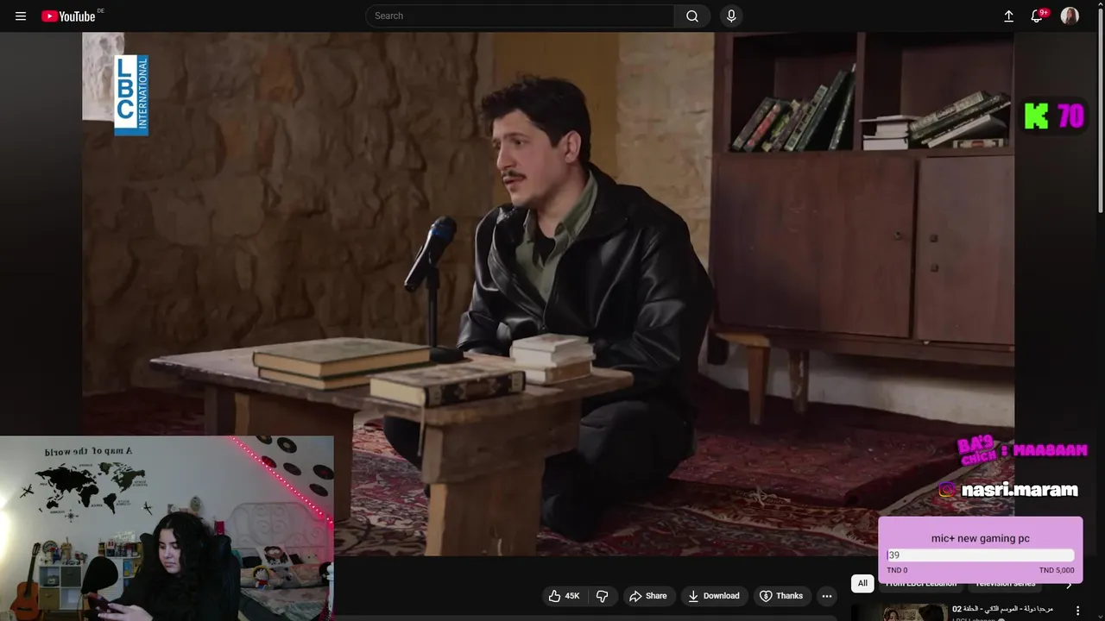Like the video showing 45K likes
Image resolution: width=1105 pixels, height=621 pixels.
564,596
